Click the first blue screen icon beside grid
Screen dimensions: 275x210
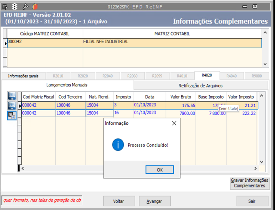12,96
